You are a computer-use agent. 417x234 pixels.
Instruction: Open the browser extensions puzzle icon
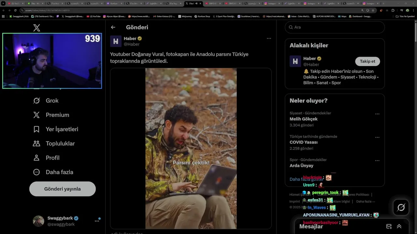click(x=393, y=10)
